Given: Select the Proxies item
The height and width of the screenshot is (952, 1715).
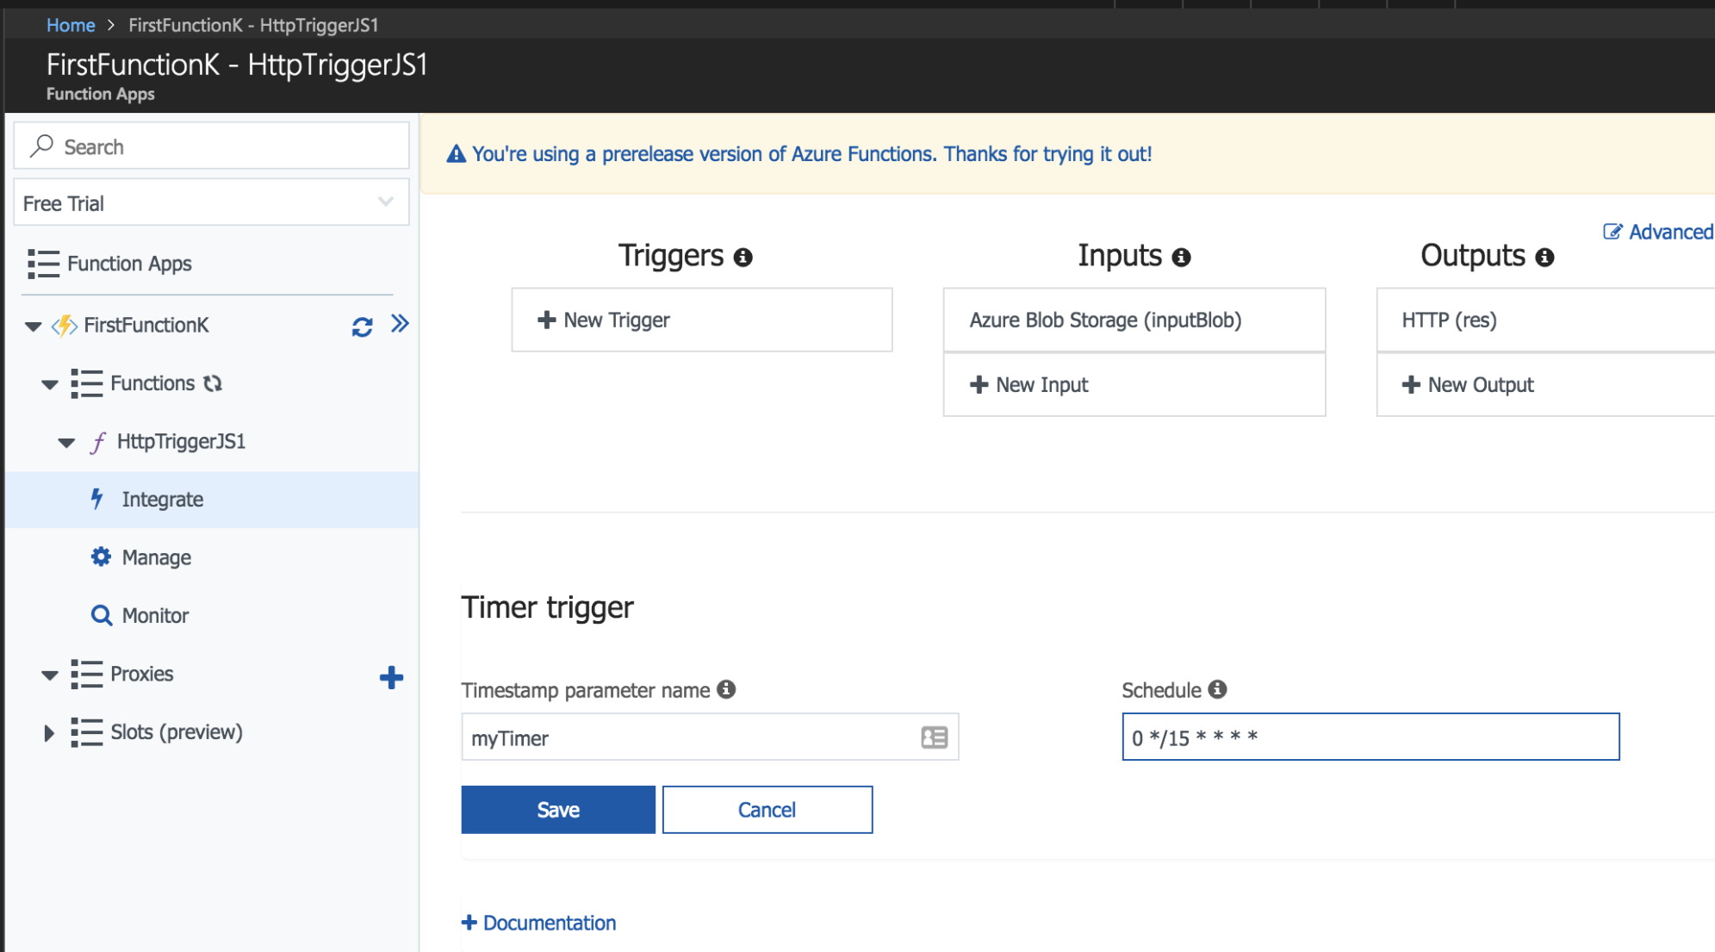Looking at the screenshot, I should tap(141, 674).
